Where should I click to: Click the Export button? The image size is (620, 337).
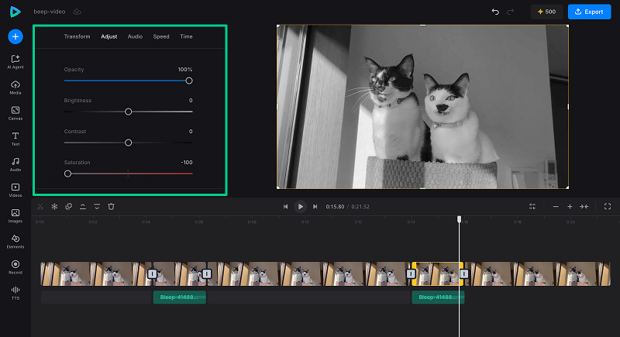pos(589,12)
